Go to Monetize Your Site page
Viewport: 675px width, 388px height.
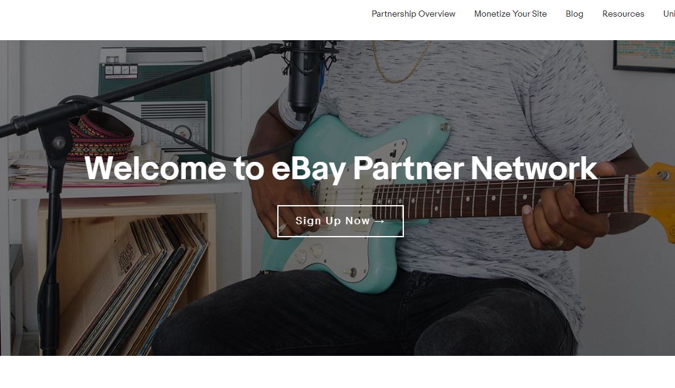pyautogui.click(x=510, y=14)
